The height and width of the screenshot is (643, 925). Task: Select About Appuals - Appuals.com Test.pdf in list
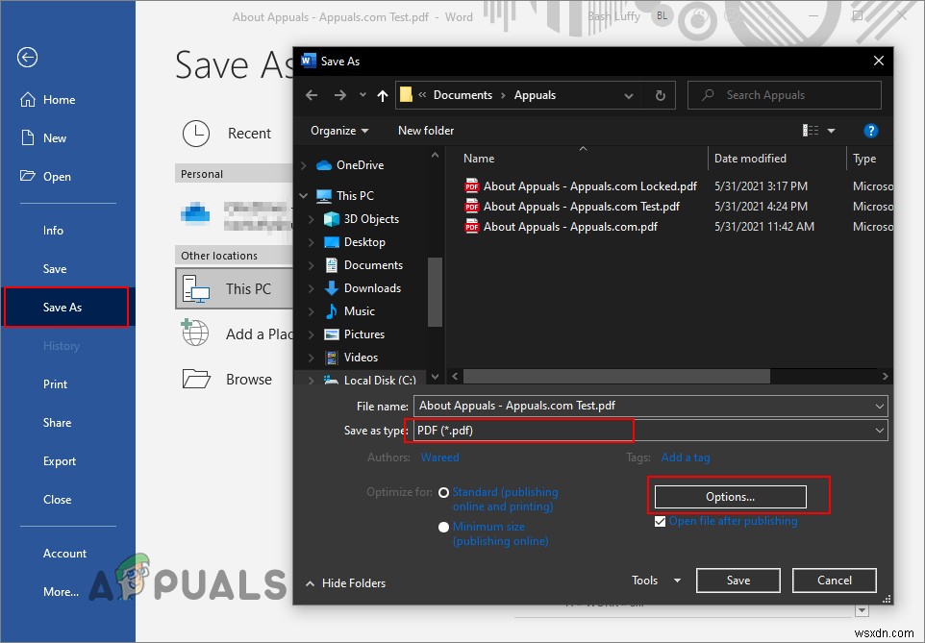572,207
